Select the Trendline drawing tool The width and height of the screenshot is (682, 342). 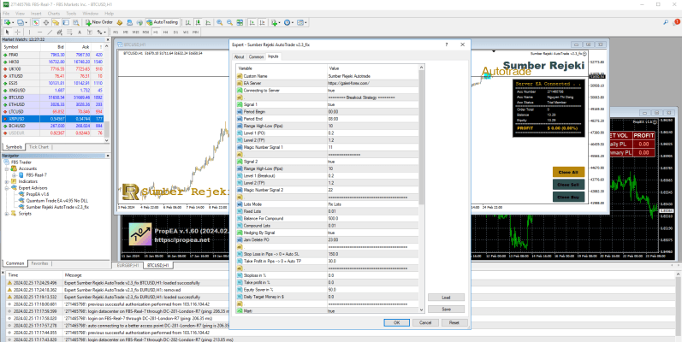[x=50, y=32]
